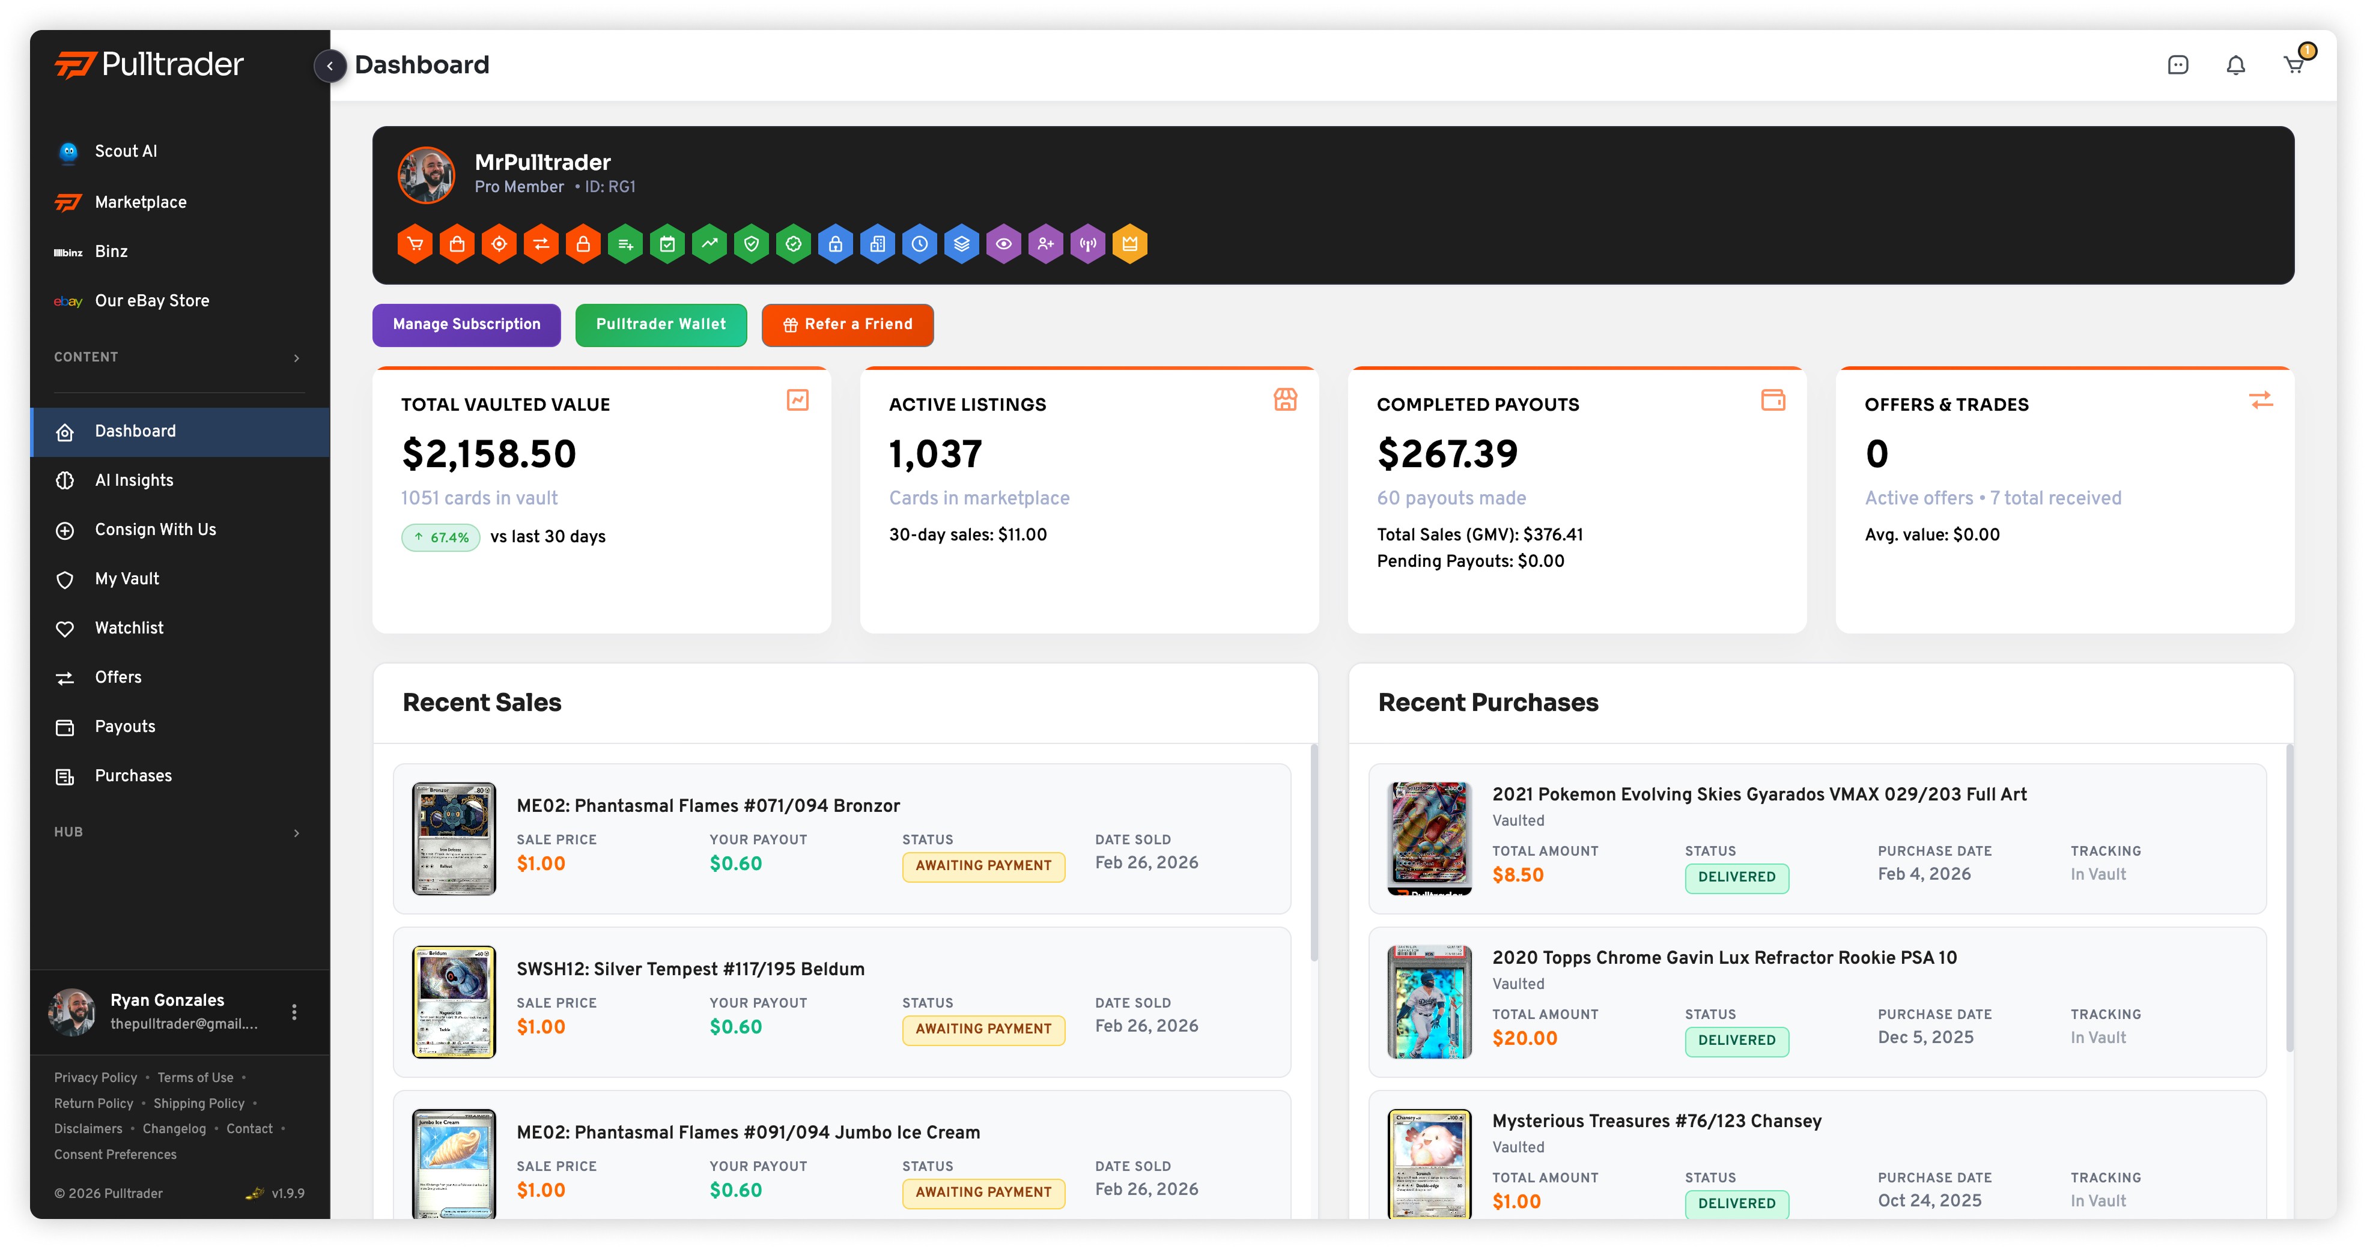
Task: Click the blue layers stack badge
Action: coord(961,244)
